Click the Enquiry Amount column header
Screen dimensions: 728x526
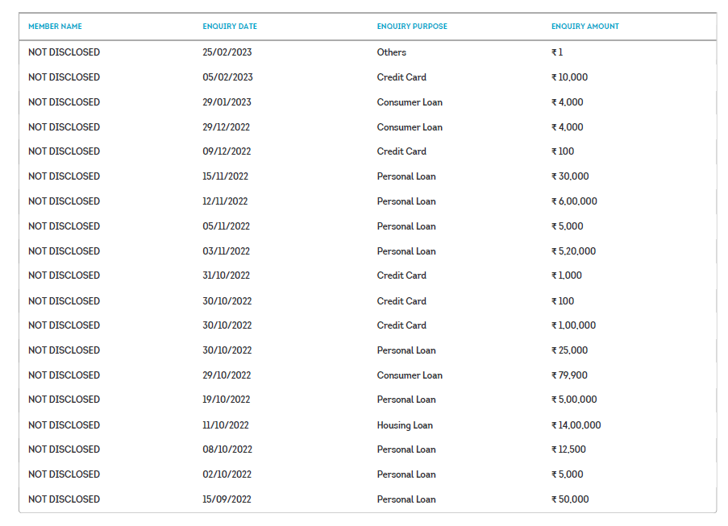[x=585, y=27]
